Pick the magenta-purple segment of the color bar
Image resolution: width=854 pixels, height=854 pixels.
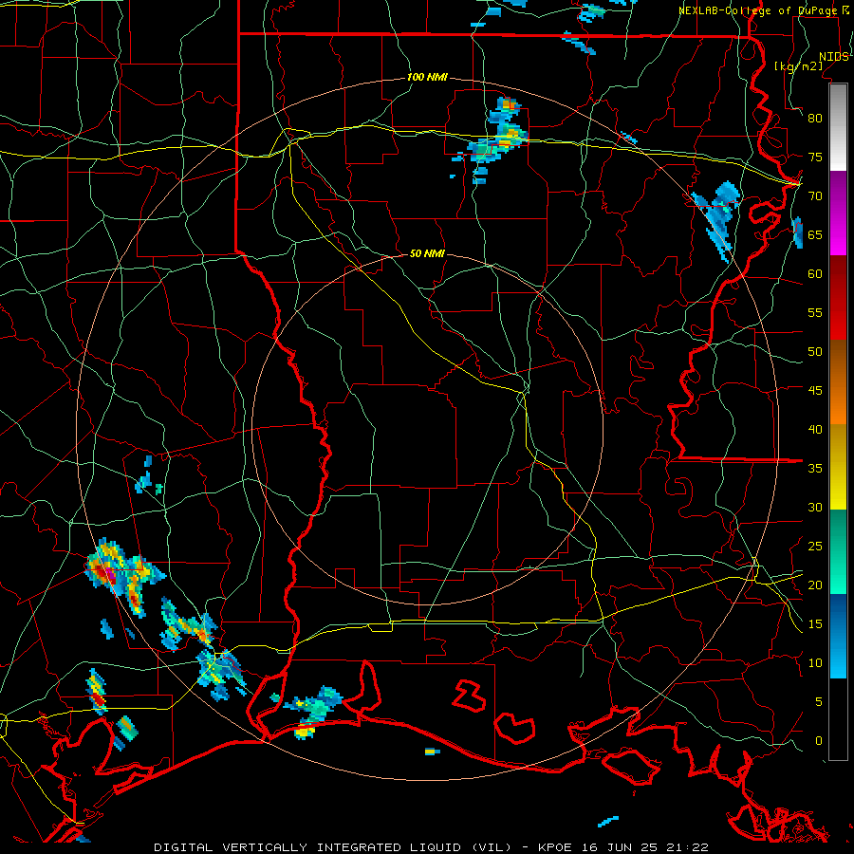(839, 213)
